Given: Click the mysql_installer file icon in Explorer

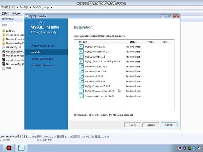Looking at the screenshot, I should point(4,52).
